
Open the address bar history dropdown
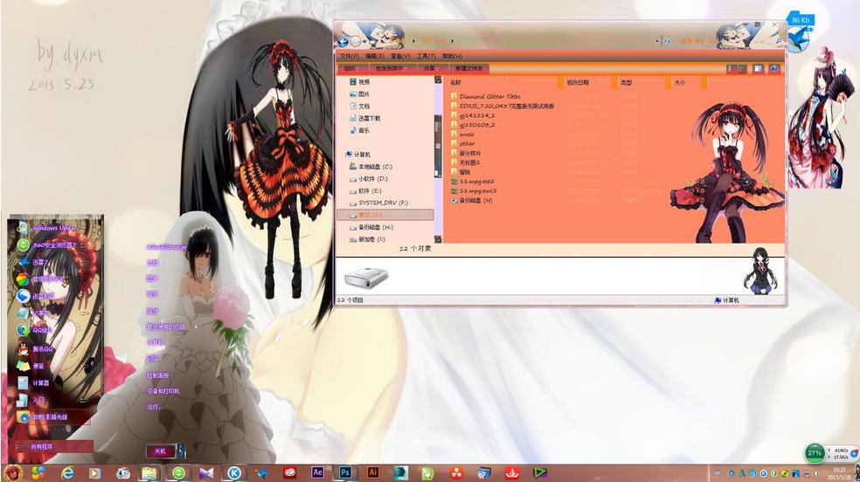pos(657,41)
